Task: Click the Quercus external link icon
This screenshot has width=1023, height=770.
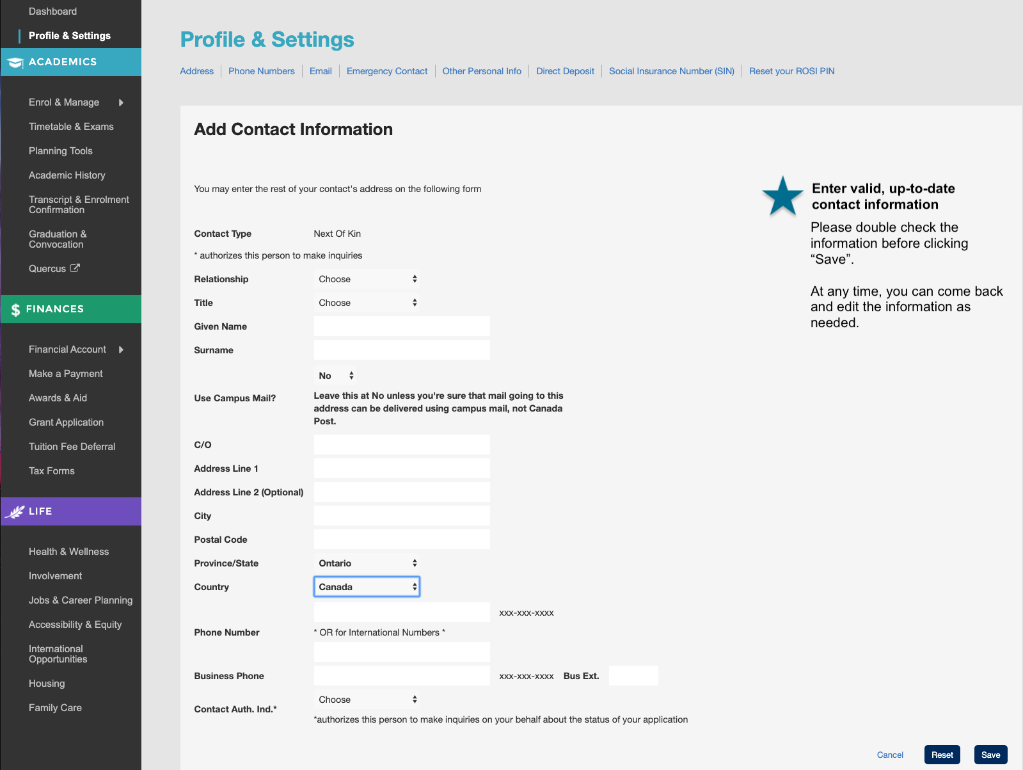Action: [75, 268]
